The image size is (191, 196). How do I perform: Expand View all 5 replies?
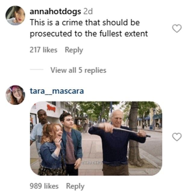[78, 70]
